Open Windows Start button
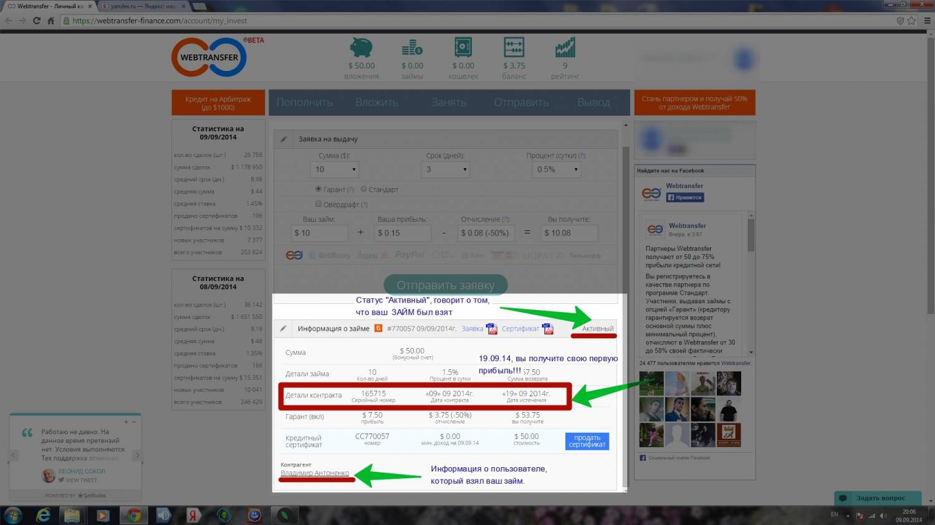The width and height of the screenshot is (935, 525). tap(12, 515)
